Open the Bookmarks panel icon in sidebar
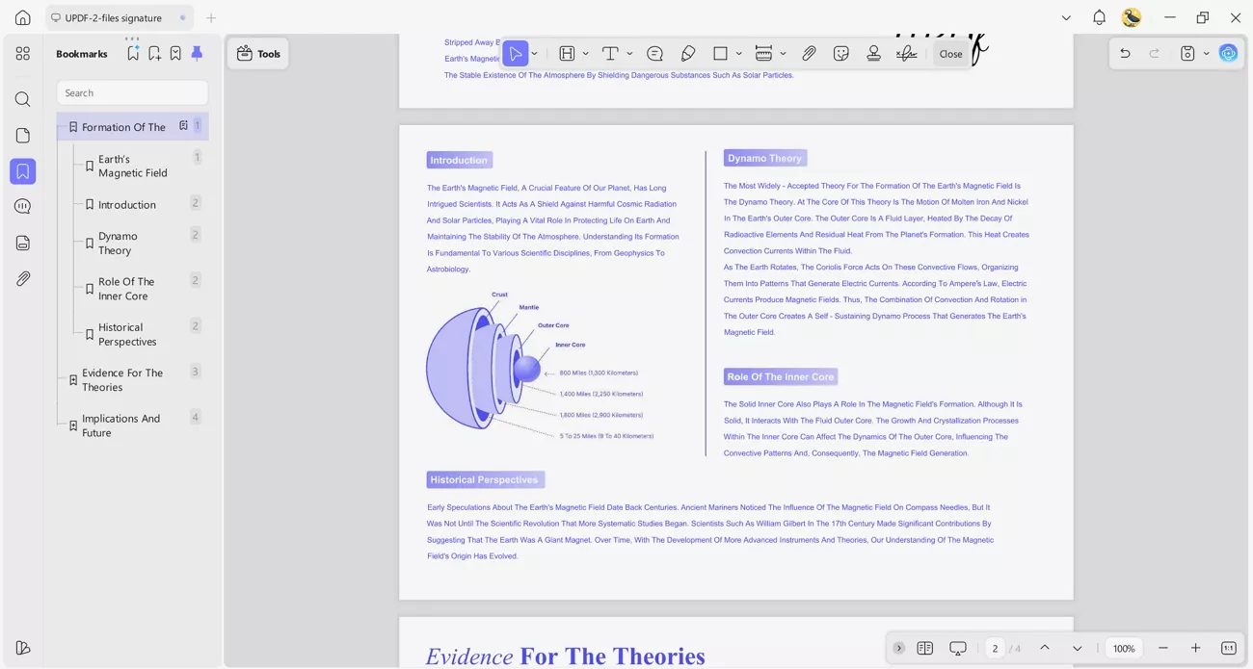 pos(22,171)
